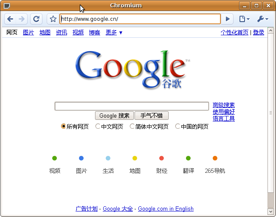Screen dimensions: 276x217
Task: Click the scrollbar down arrow
Action: [271, 211]
